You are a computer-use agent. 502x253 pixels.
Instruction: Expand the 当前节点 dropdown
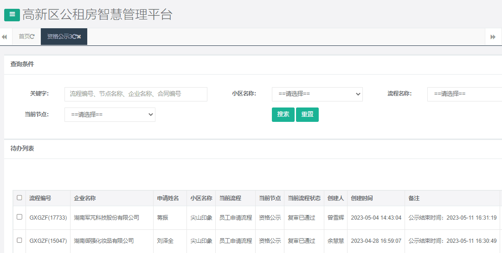109,114
